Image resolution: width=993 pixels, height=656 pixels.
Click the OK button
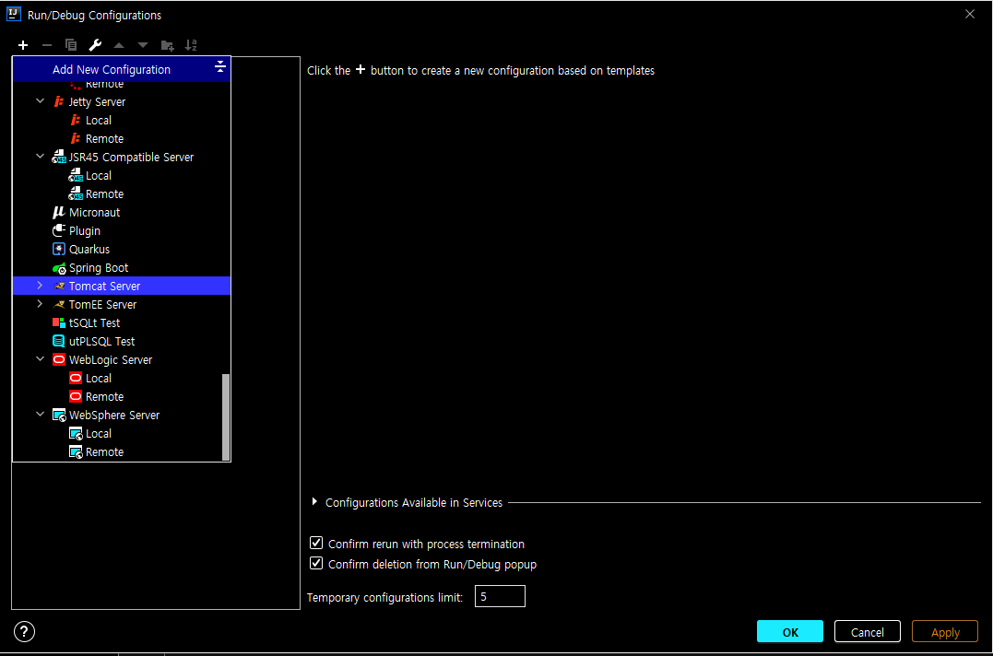pos(790,631)
